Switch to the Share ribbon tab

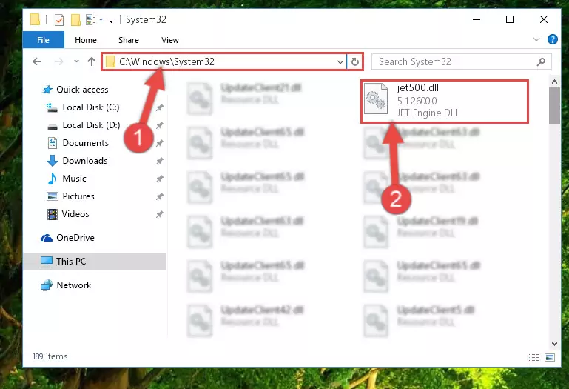129,40
